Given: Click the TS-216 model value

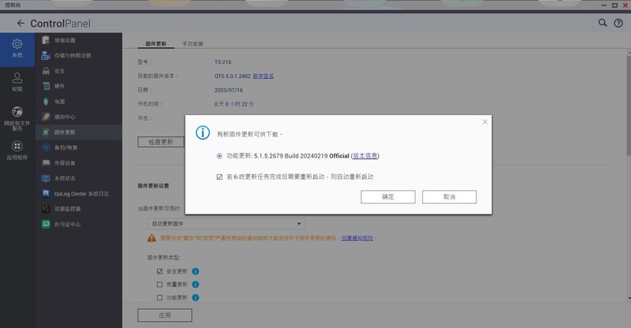Looking at the screenshot, I should (x=223, y=62).
